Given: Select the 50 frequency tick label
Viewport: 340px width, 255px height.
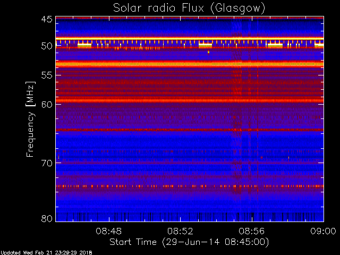Looking at the screenshot, I should coord(47,46).
